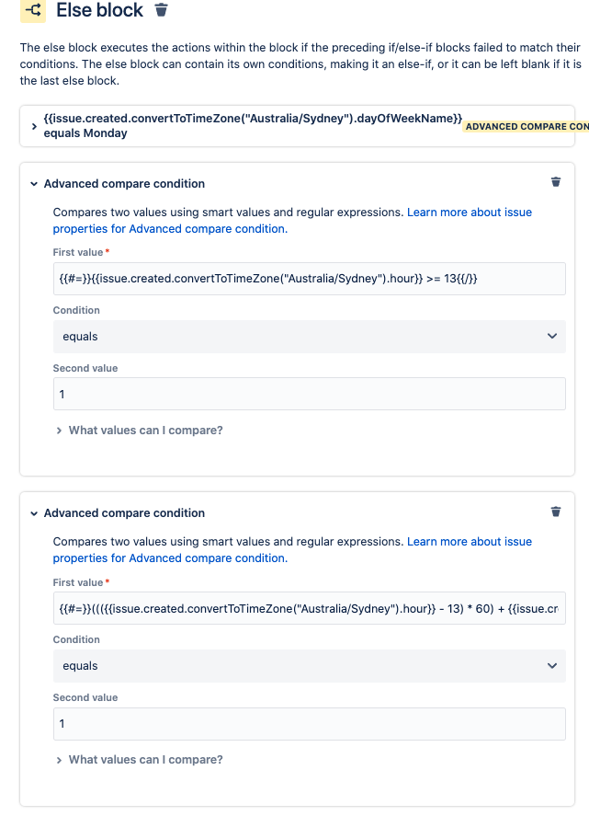Open second 'Learn more about issue properties' link
This screenshot has height=816, width=589.
click(x=292, y=550)
